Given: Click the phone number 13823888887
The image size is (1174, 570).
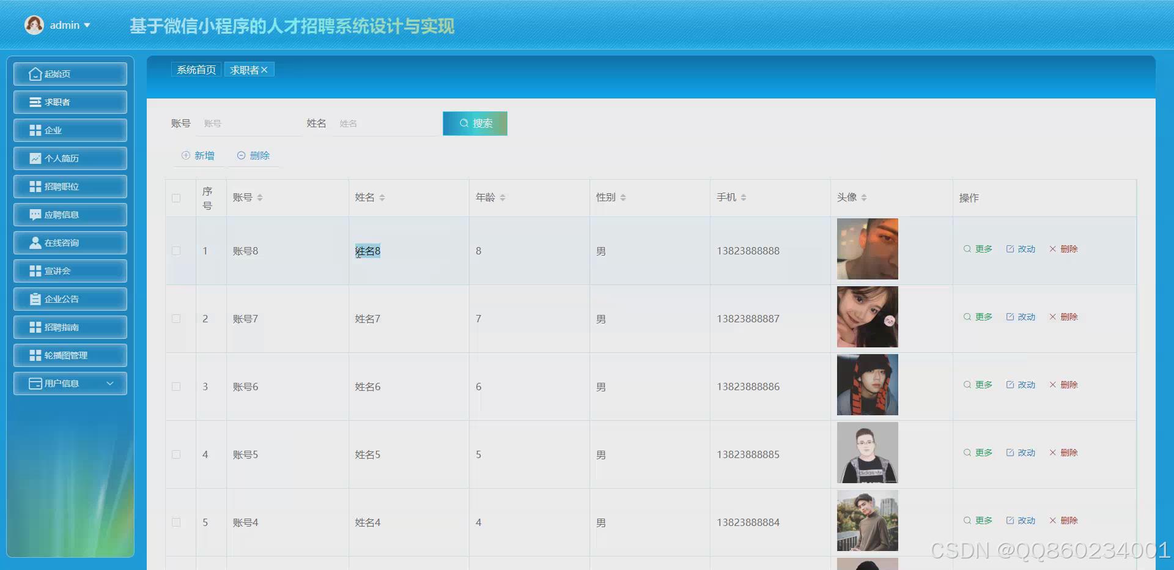Looking at the screenshot, I should click(x=748, y=319).
